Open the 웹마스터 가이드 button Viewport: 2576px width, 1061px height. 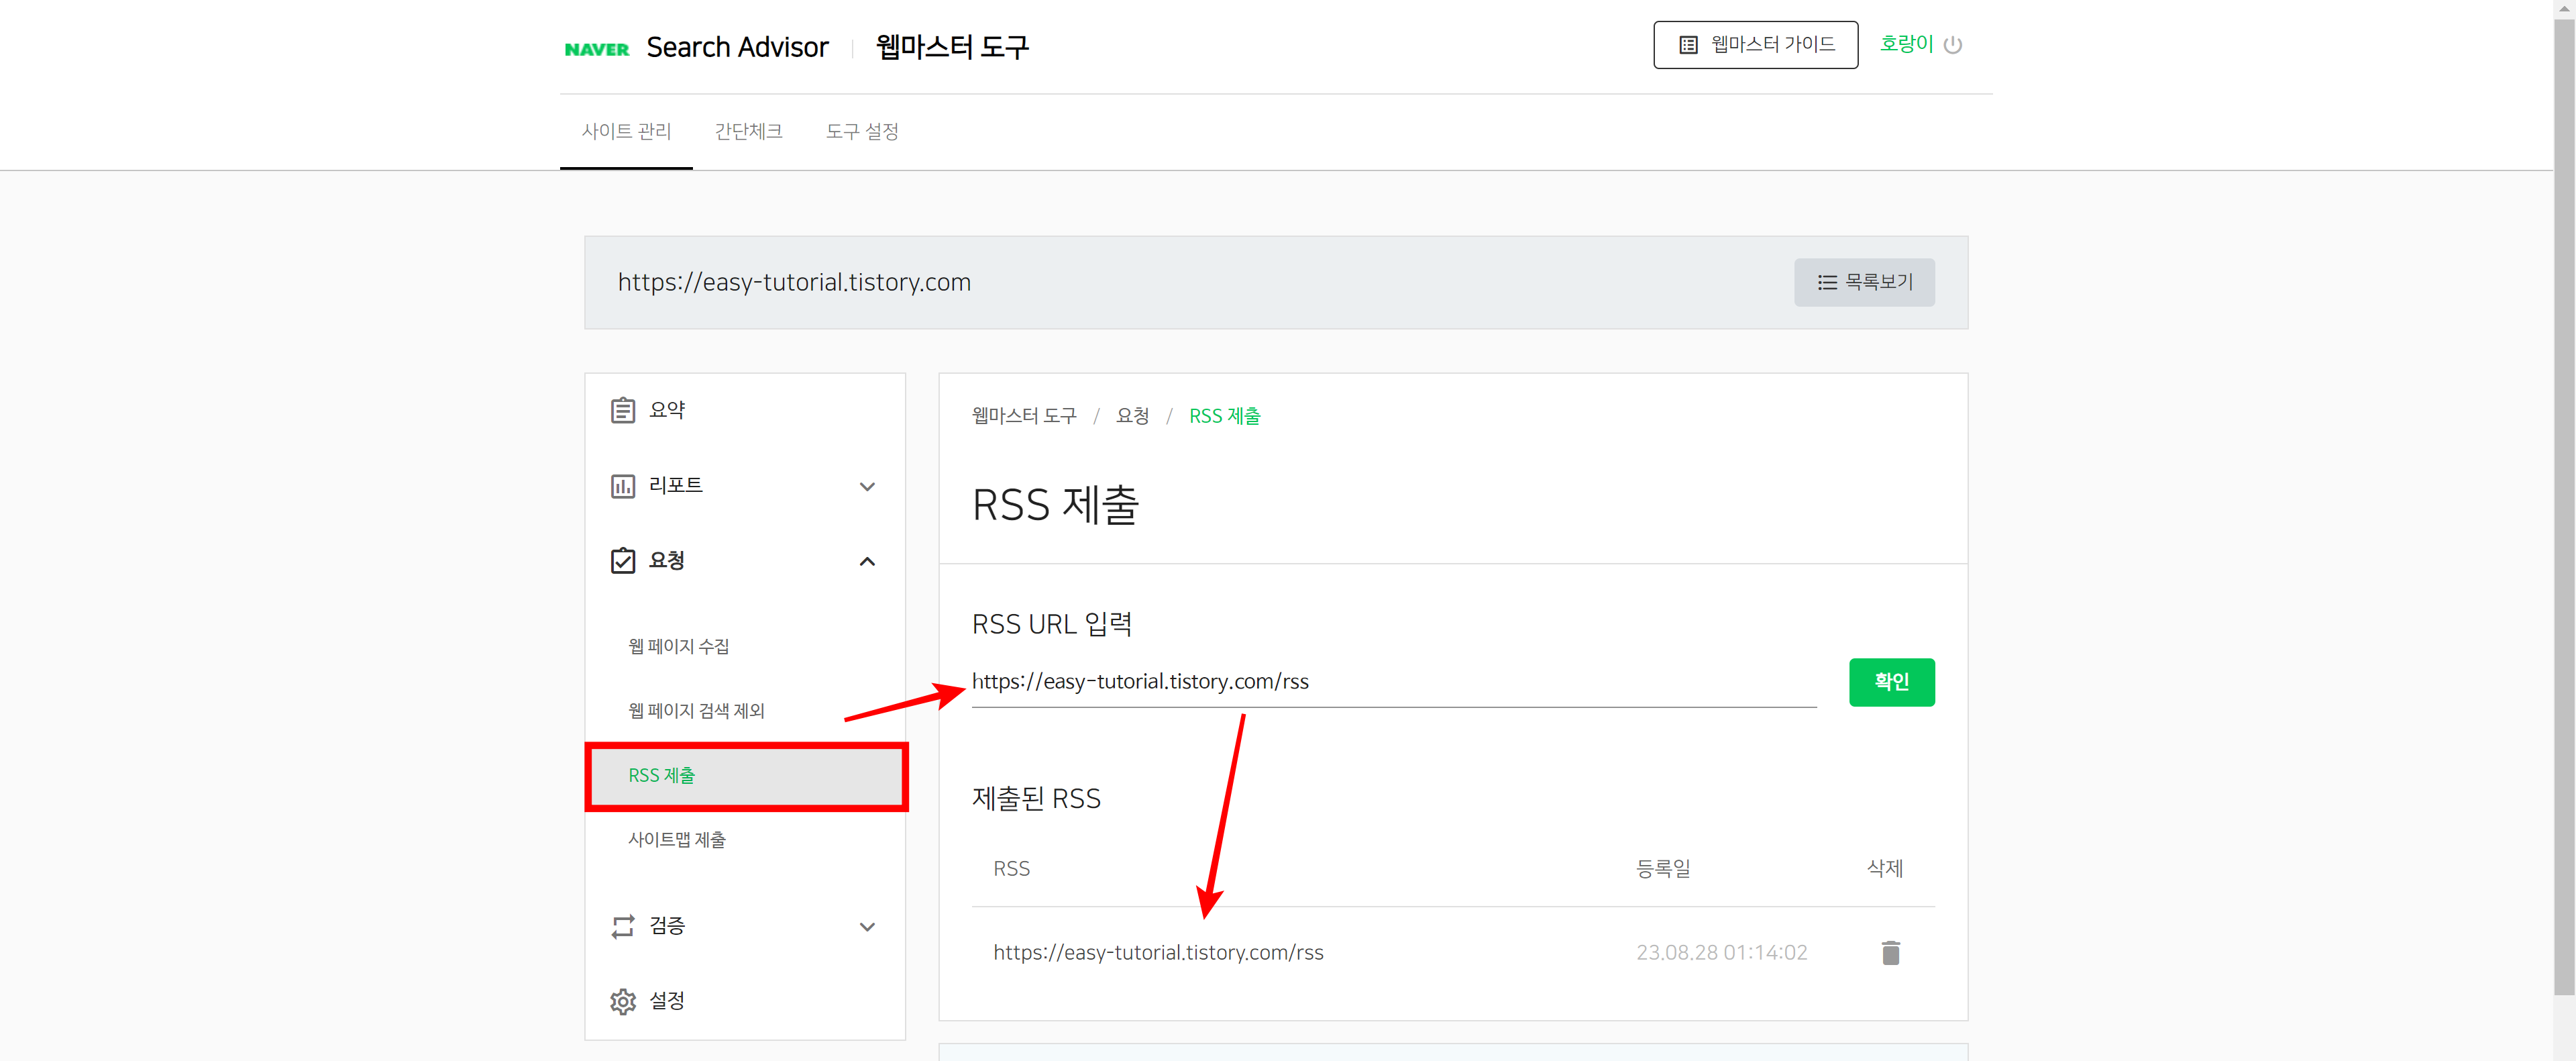(x=1755, y=44)
